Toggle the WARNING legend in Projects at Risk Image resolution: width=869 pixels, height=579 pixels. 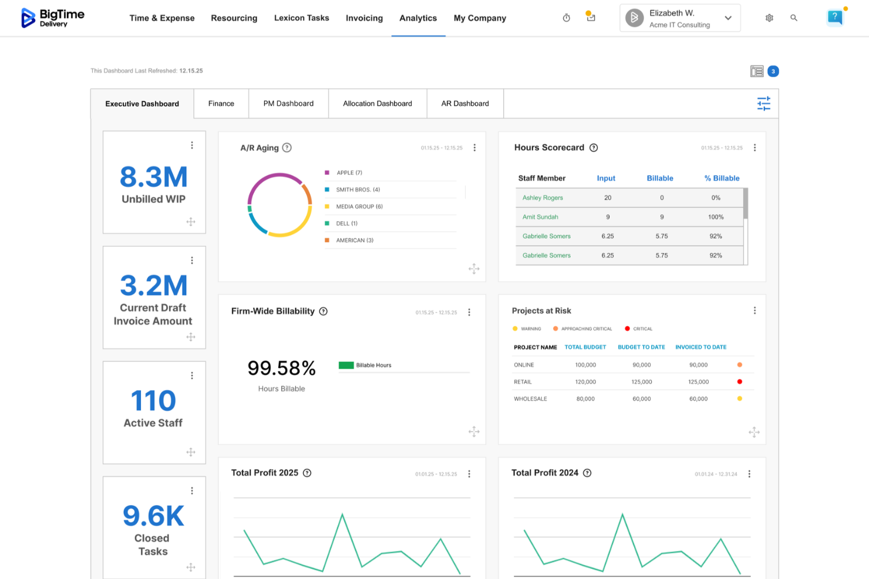(527, 329)
